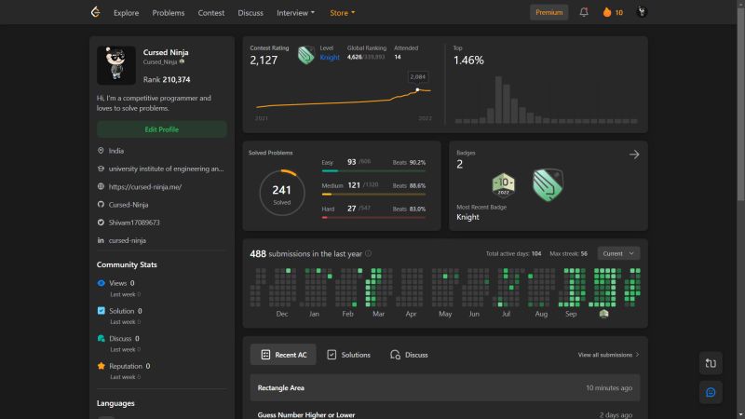
Task: Open the cursed-ninja.me website link
Action: tap(144, 186)
